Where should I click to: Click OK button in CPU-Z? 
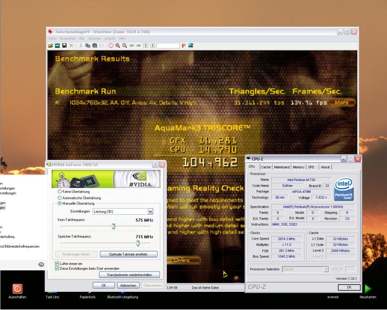[x=349, y=288]
